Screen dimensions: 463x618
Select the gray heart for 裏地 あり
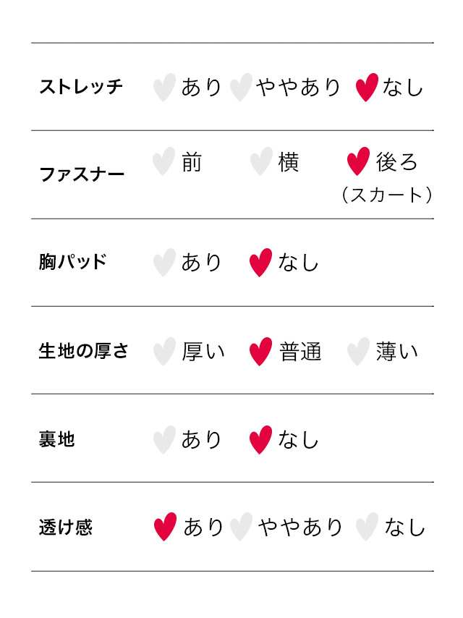(x=164, y=439)
